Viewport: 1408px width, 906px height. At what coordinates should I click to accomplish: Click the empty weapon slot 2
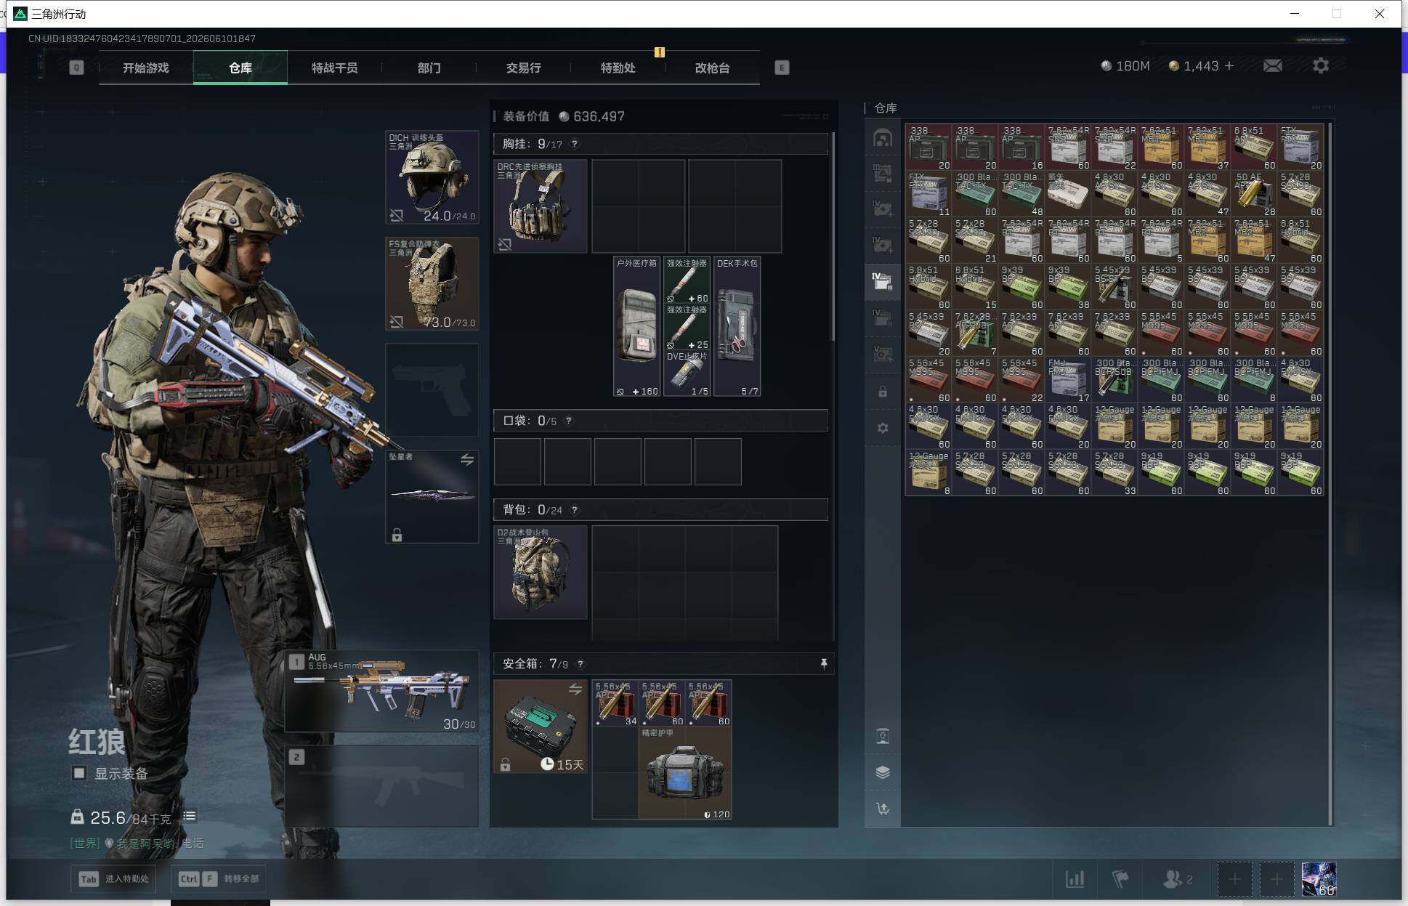[381, 785]
